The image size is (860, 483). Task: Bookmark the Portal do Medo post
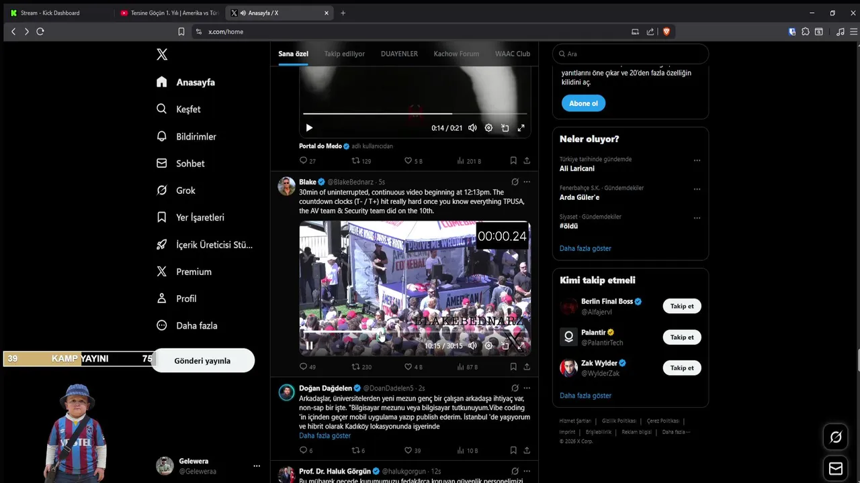coord(513,161)
